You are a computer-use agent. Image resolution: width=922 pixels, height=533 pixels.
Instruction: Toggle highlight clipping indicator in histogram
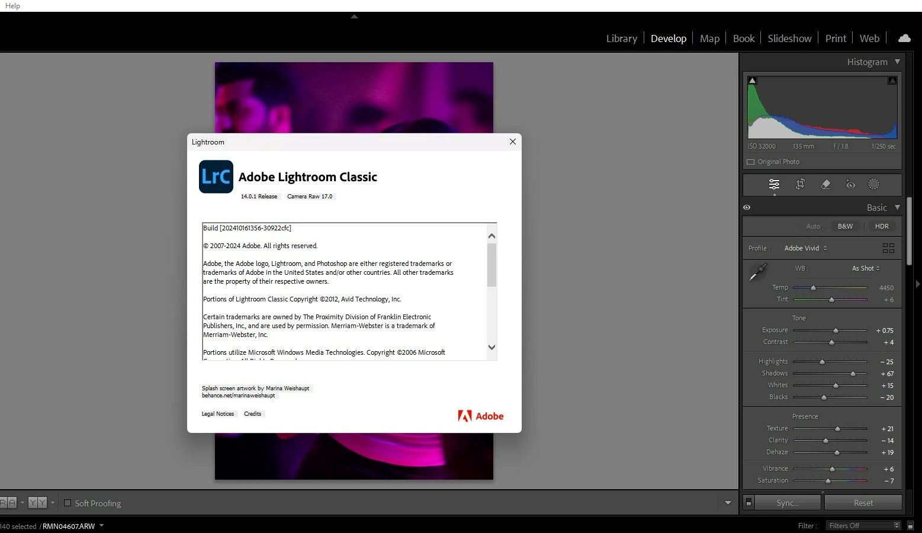[x=892, y=80]
